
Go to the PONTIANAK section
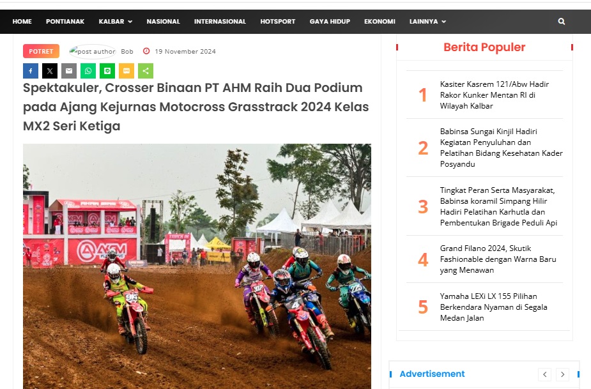click(x=65, y=22)
